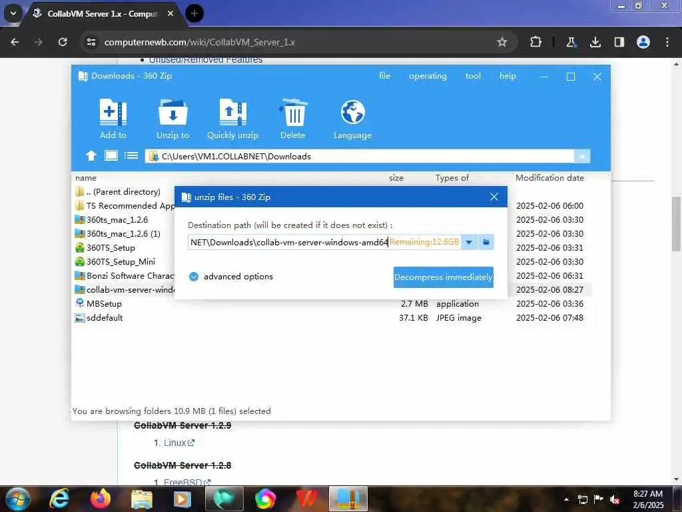Sort files by size column
682x512 pixels.
pyautogui.click(x=396, y=177)
